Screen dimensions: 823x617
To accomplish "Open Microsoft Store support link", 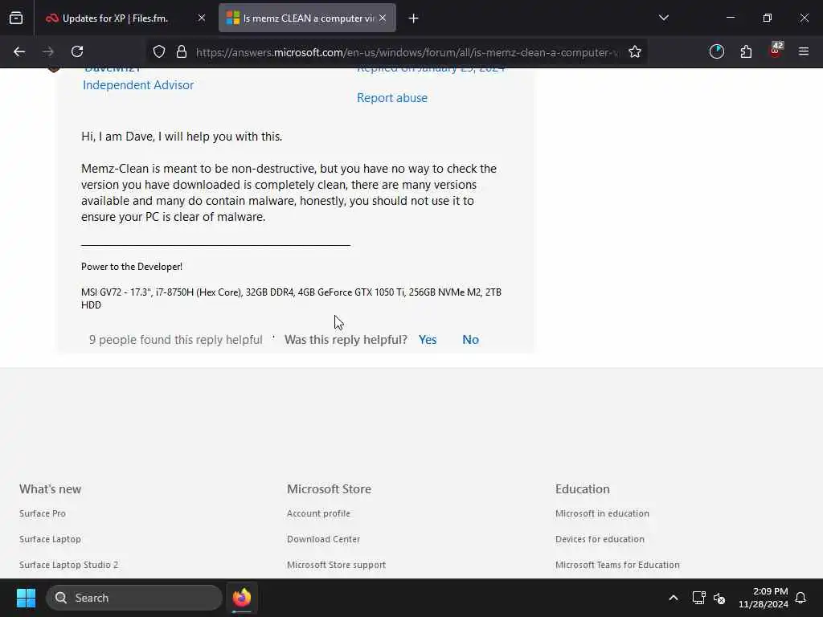I will pos(337,565).
